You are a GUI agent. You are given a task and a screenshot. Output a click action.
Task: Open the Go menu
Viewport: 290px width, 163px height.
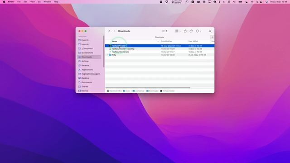click(x=39, y=2)
